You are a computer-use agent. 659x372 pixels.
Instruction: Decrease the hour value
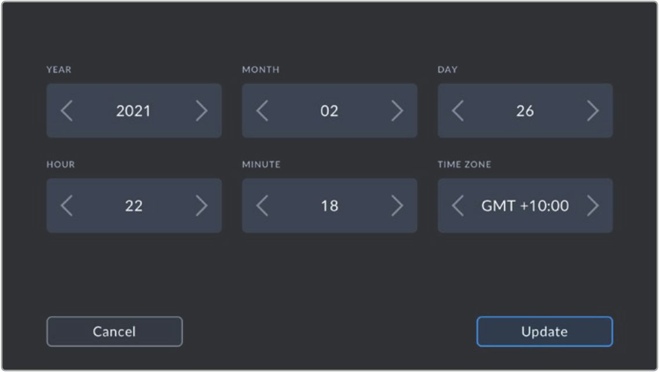[67, 205]
